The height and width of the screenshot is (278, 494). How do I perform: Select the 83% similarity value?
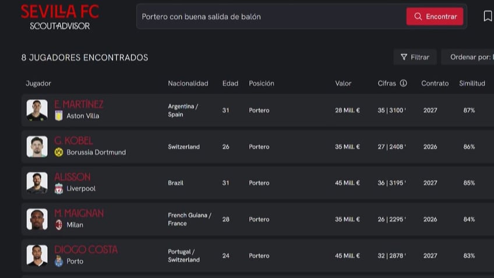click(x=469, y=256)
